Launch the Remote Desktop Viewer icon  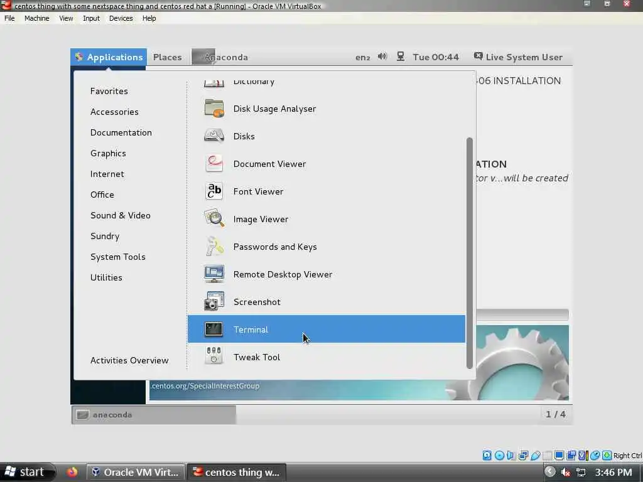(214, 274)
